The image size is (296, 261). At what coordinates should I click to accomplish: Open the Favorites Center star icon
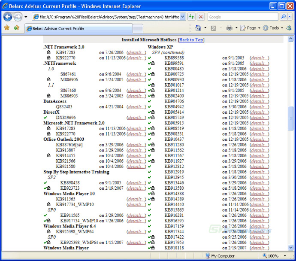[x=7, y=28]
